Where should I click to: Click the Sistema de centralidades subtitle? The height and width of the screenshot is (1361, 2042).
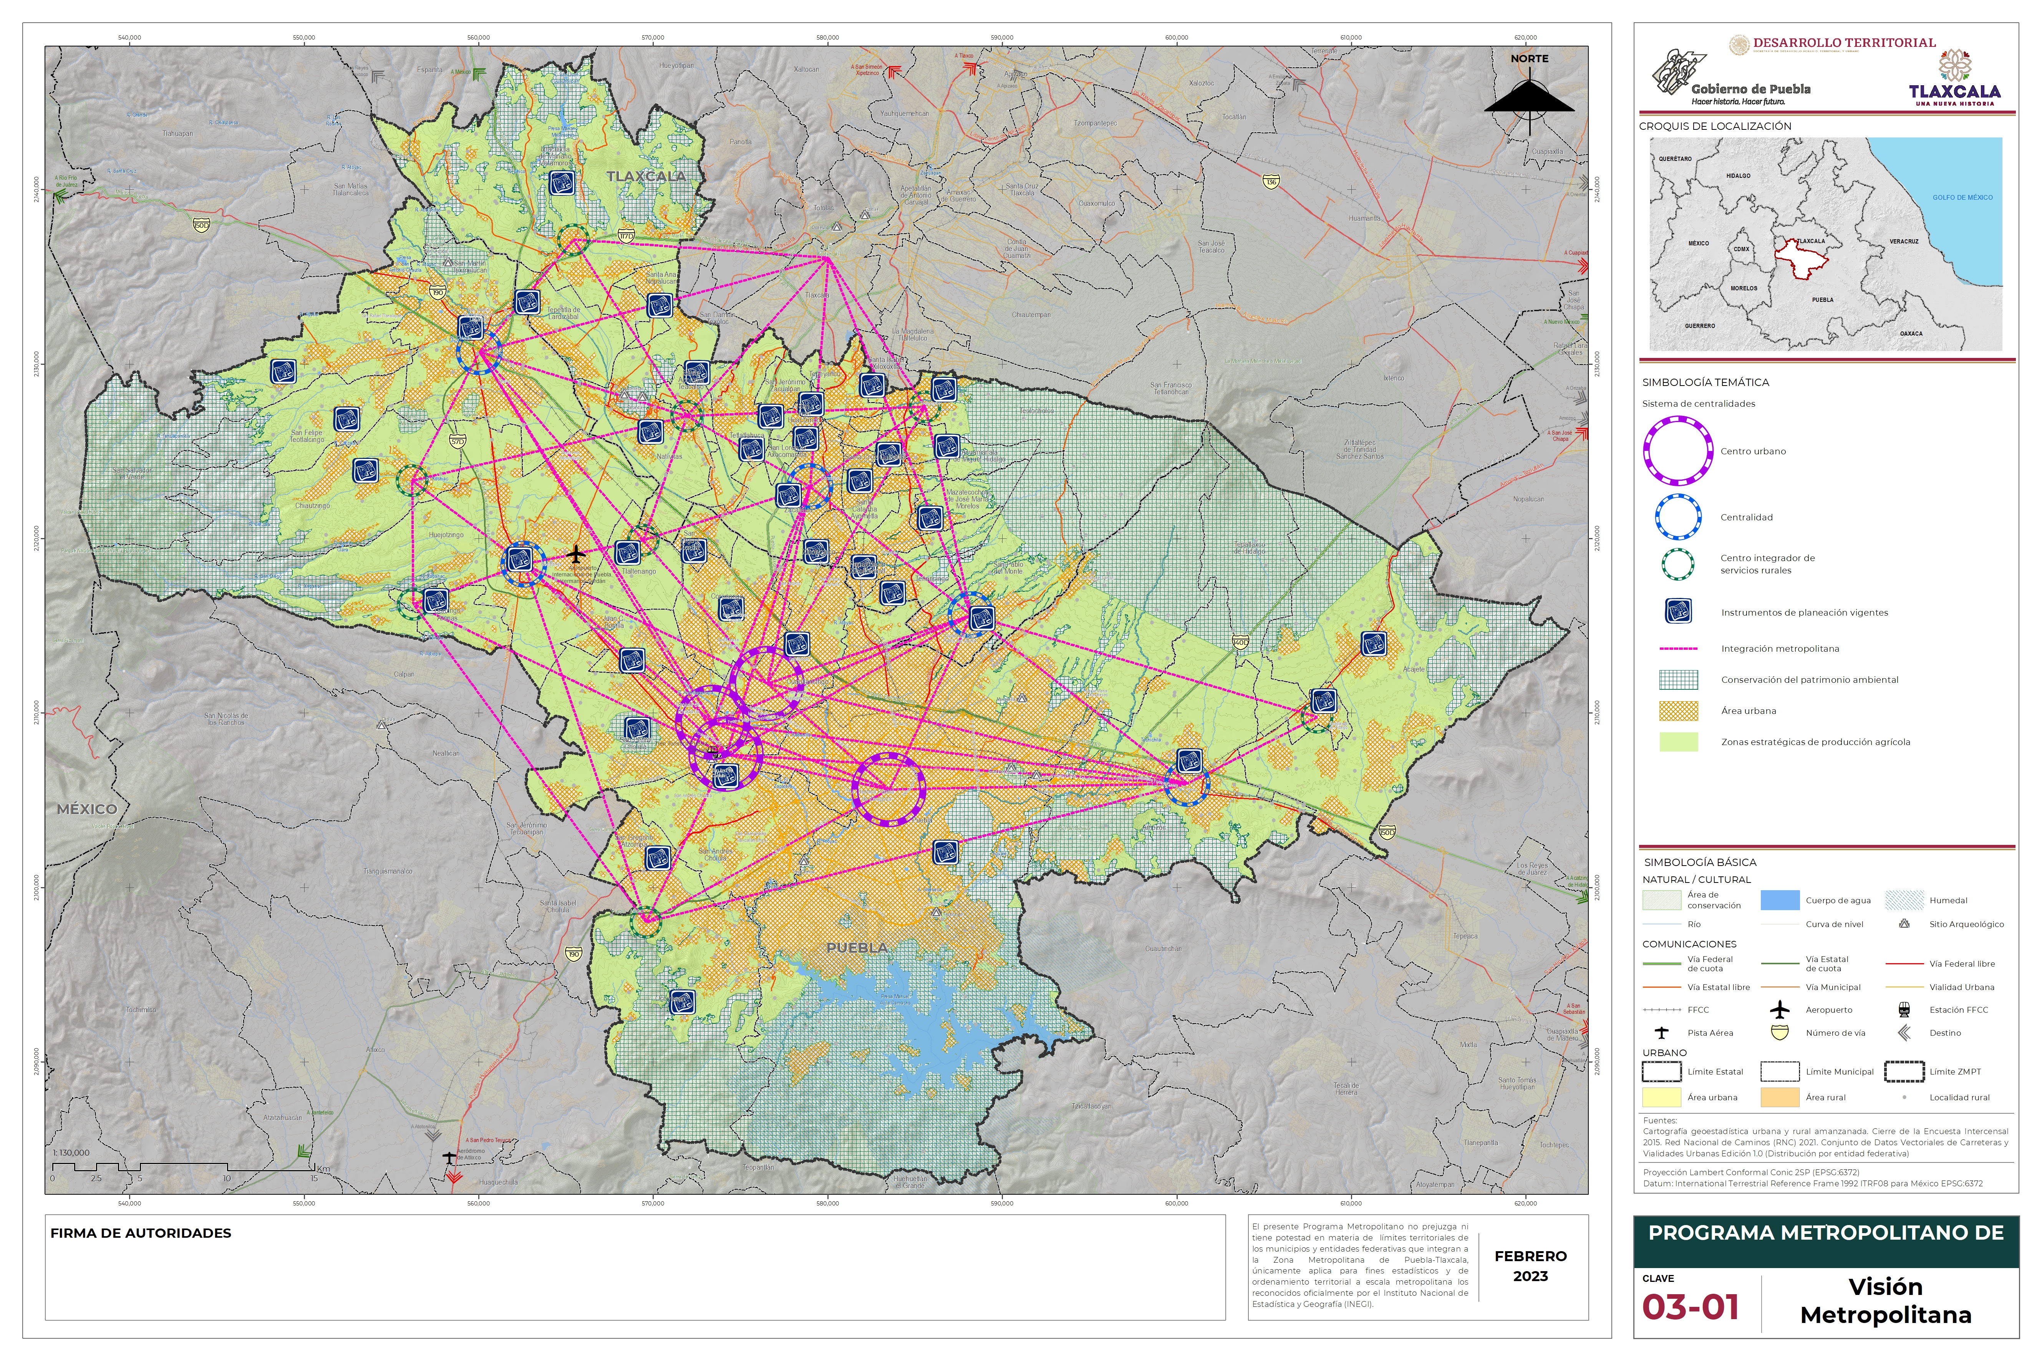1698,404
